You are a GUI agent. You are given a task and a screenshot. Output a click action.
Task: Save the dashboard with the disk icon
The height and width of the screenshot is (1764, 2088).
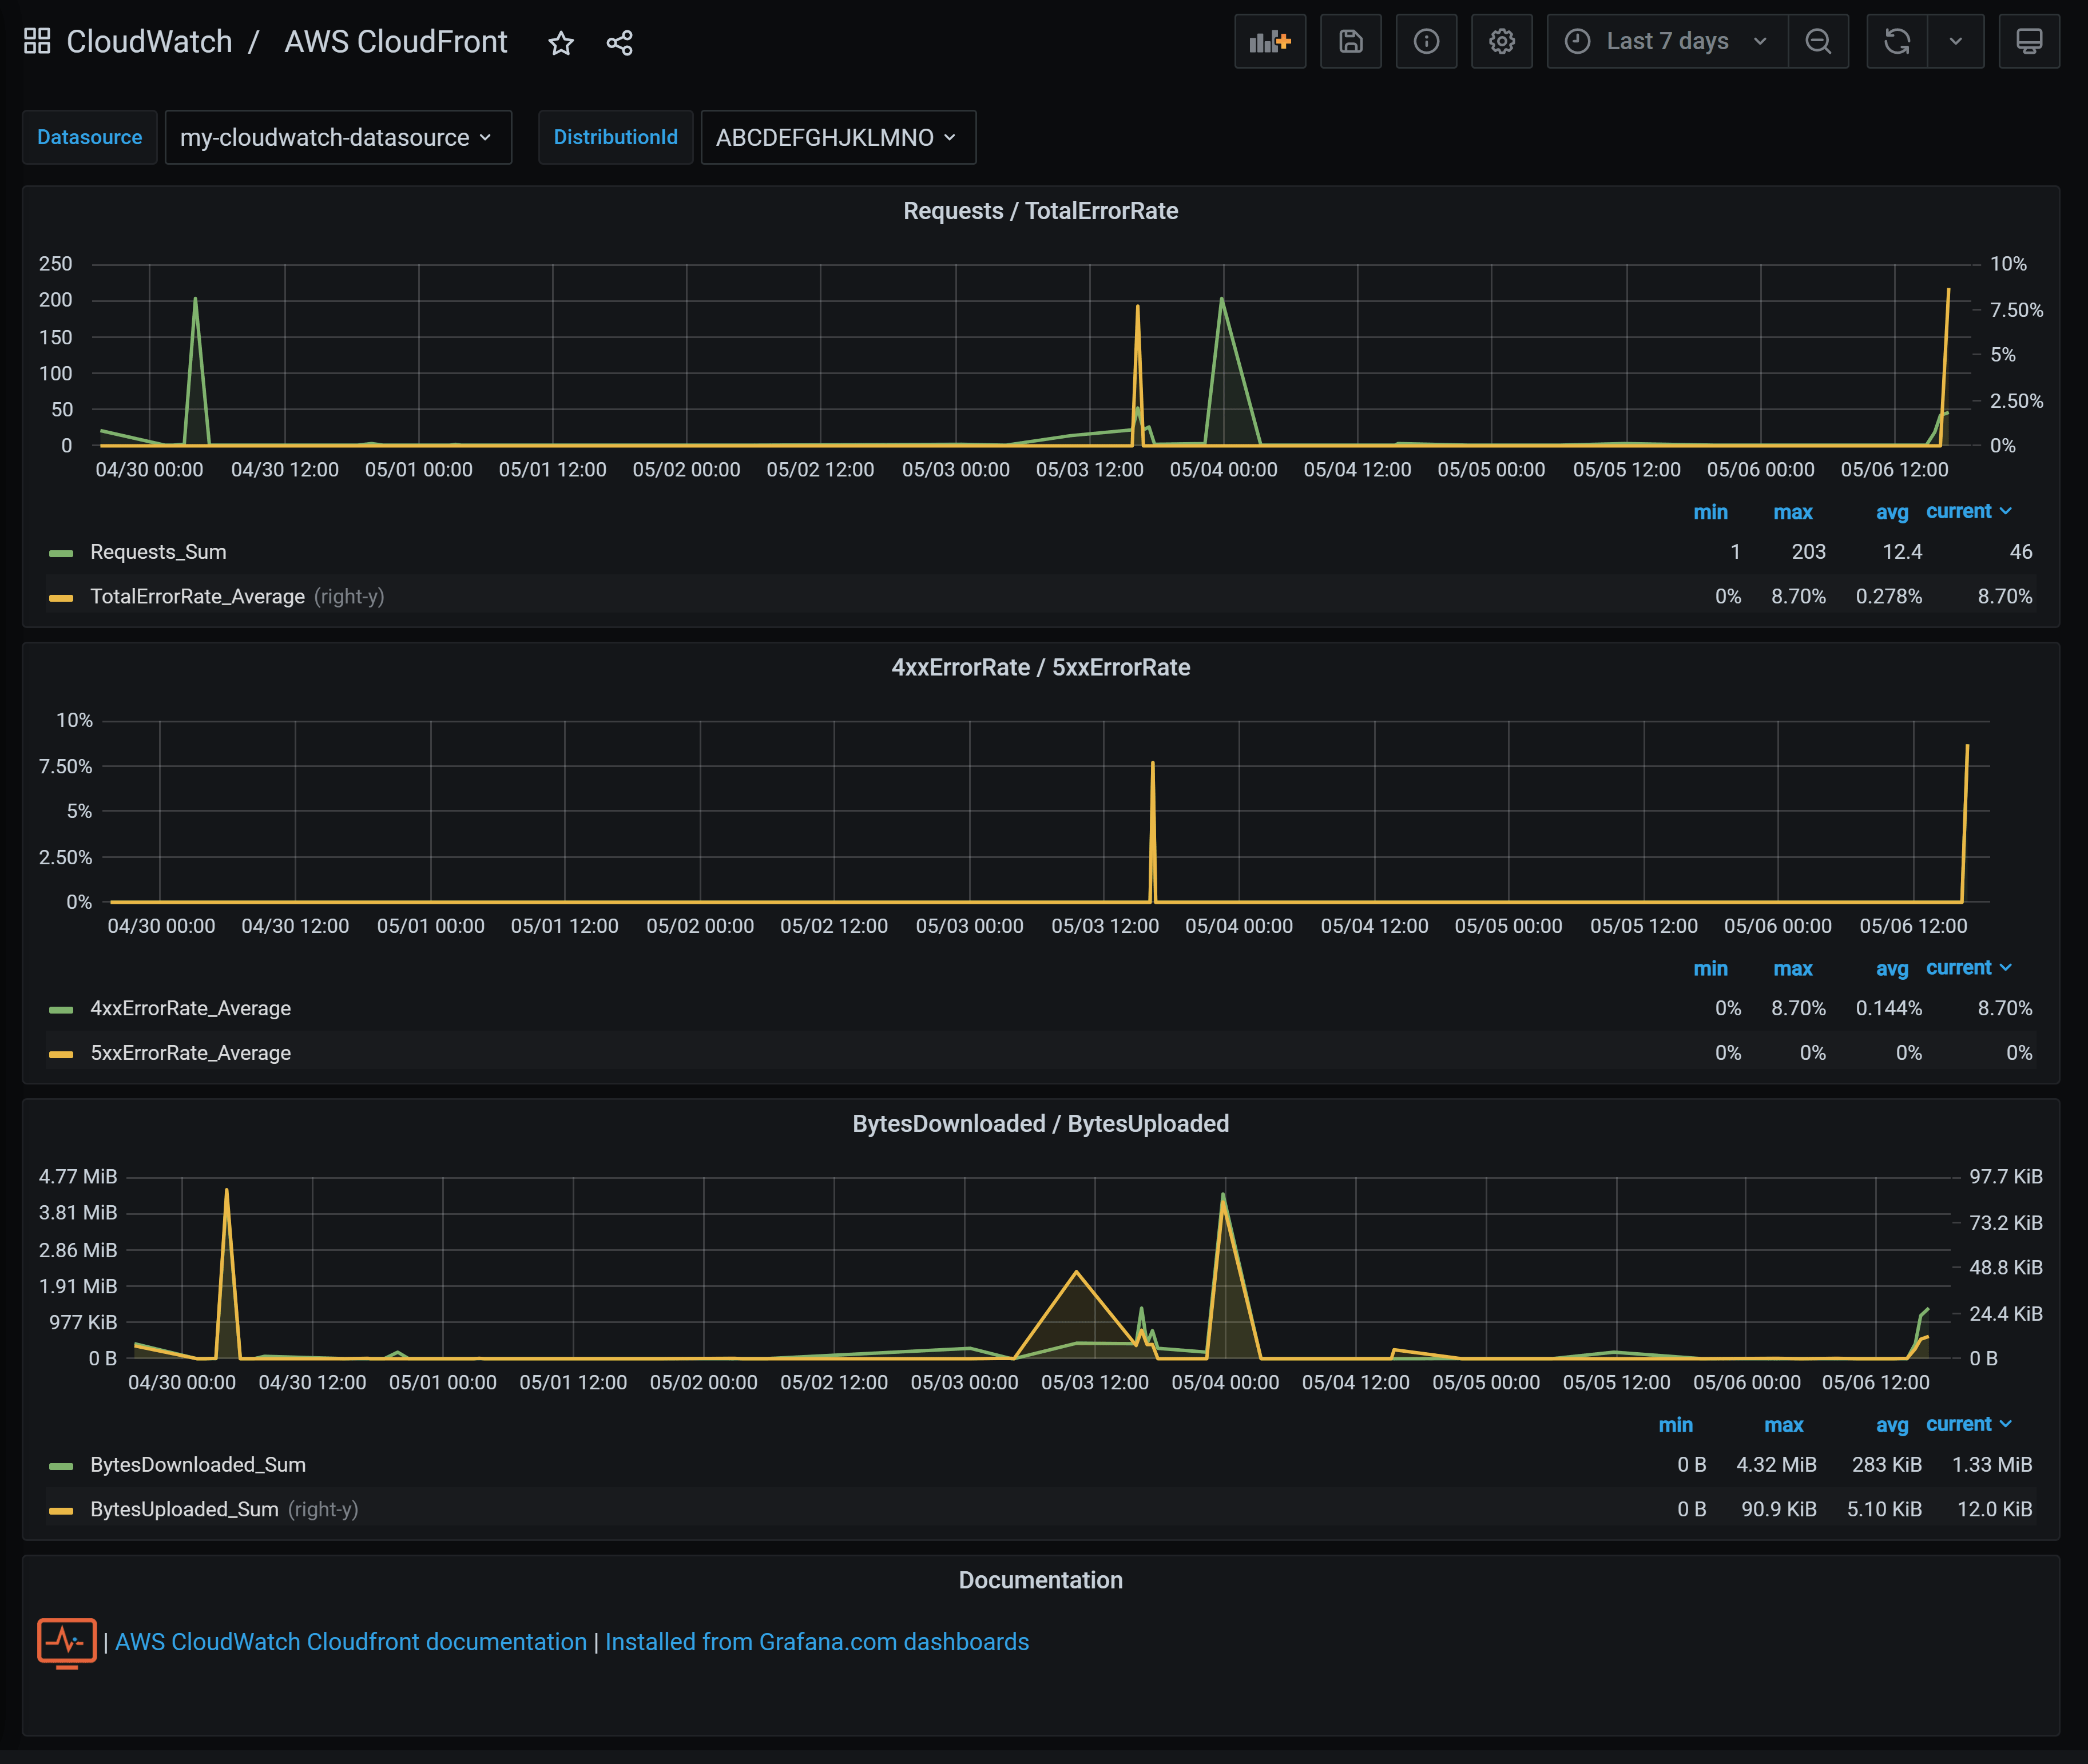1350,41
